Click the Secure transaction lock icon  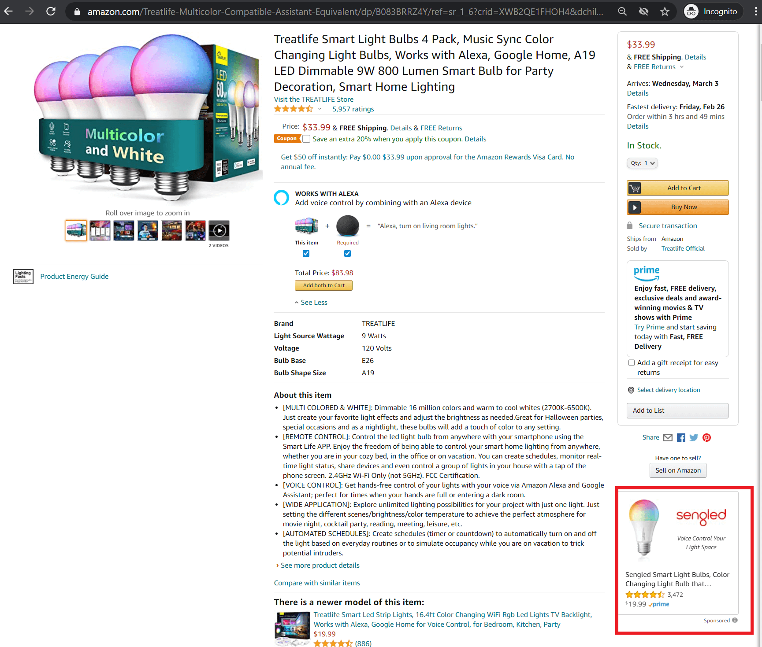pos(630,226)
